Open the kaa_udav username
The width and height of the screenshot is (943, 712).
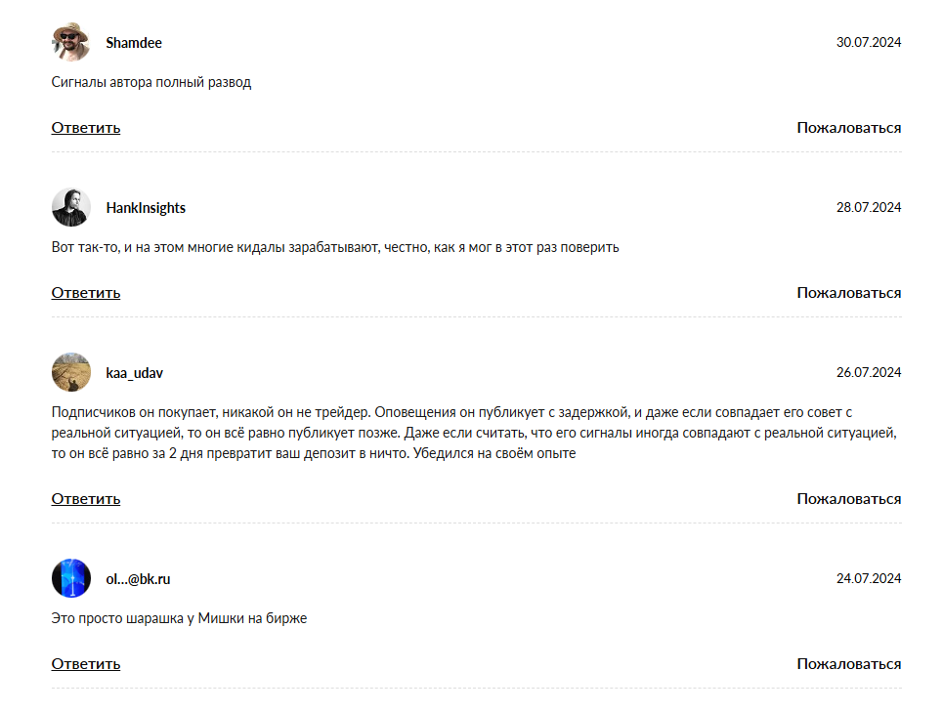[134, 373]
